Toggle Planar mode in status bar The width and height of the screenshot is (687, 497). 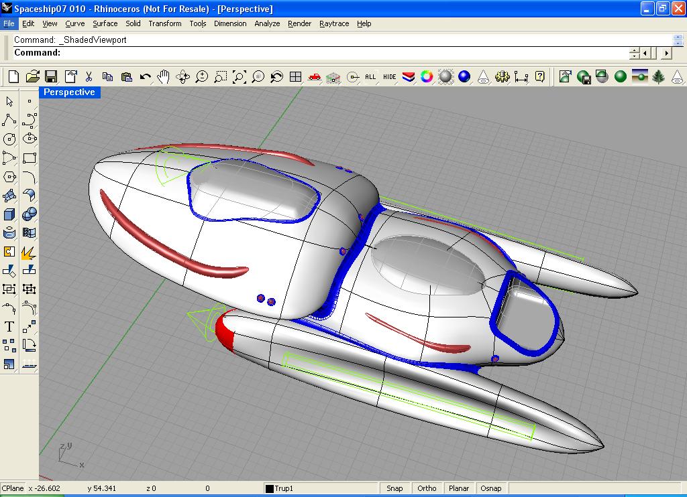point(459,488)
